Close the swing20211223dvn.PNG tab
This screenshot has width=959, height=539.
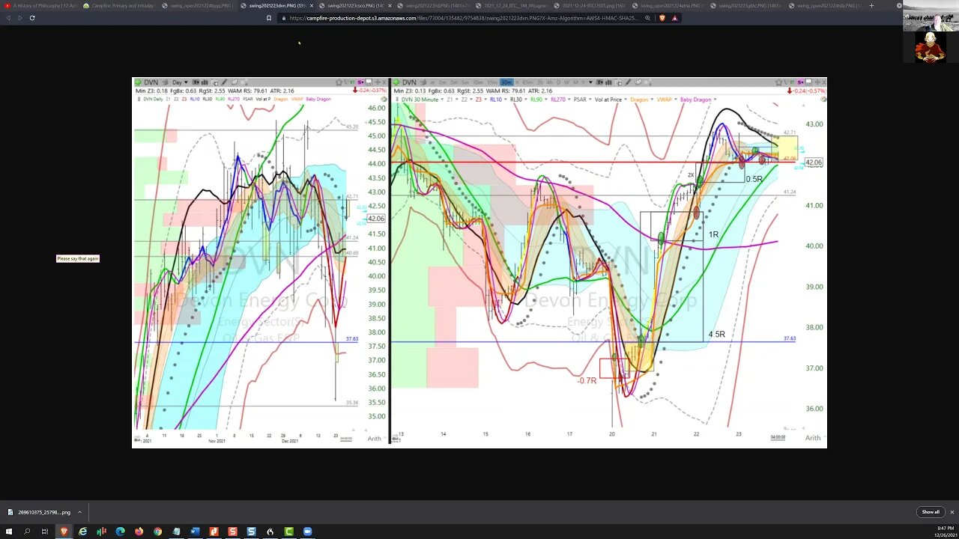(x=312, y=6)
